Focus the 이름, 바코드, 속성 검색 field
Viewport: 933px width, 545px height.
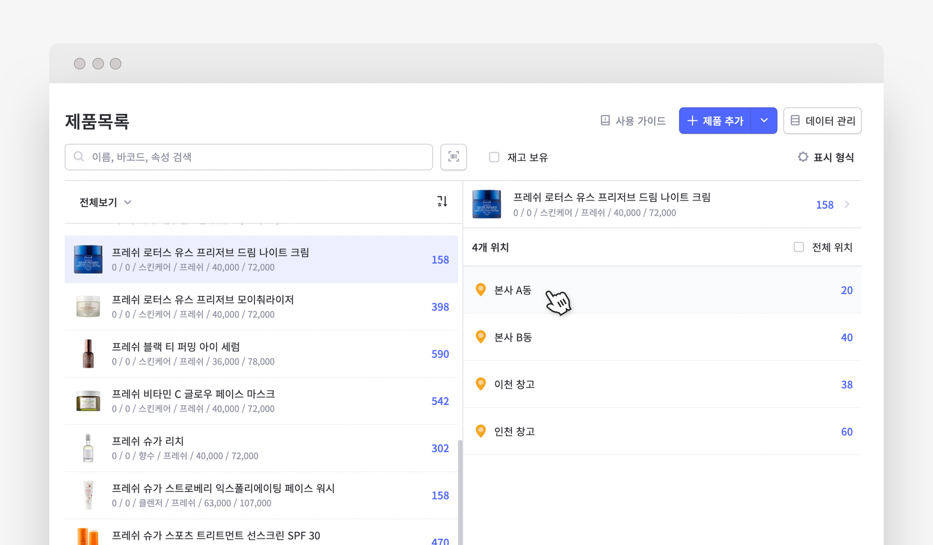coord(249,157)
